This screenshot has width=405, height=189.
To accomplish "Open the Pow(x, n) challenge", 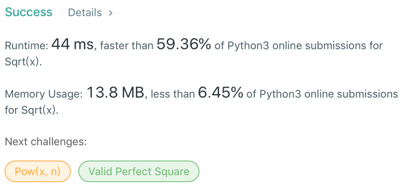I will point(37,172).
